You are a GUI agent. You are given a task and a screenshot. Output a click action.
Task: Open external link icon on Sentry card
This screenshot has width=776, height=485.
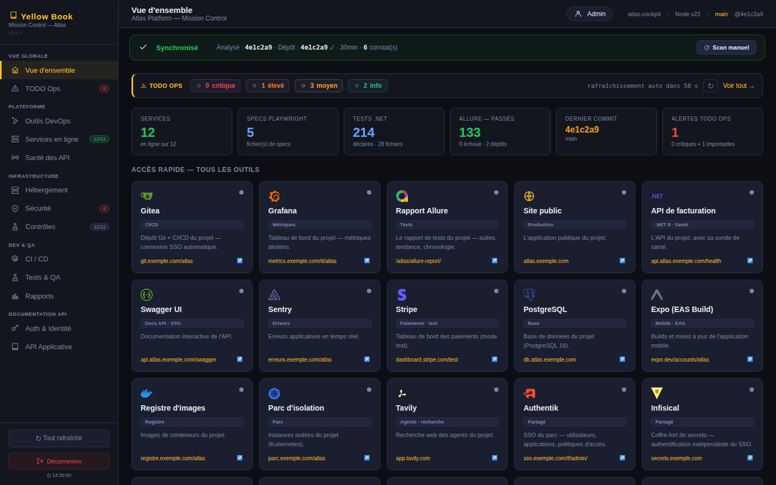tap(367, 359)
